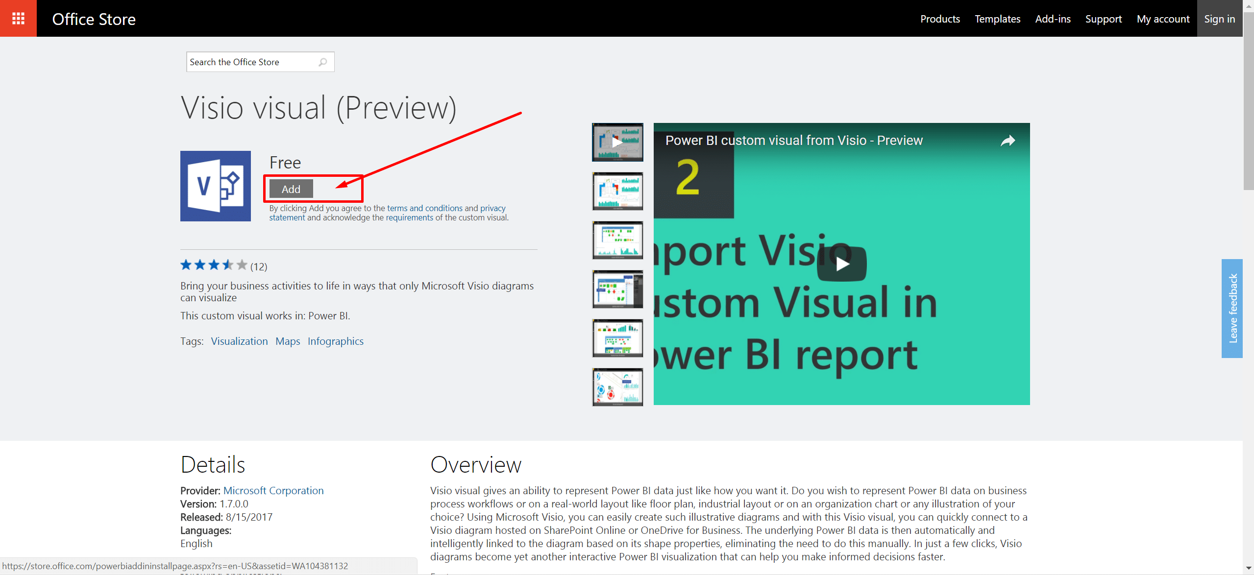Open the app launcher grid icon
This screenshot has height=575, width=1254.
[x=18, y=18]
